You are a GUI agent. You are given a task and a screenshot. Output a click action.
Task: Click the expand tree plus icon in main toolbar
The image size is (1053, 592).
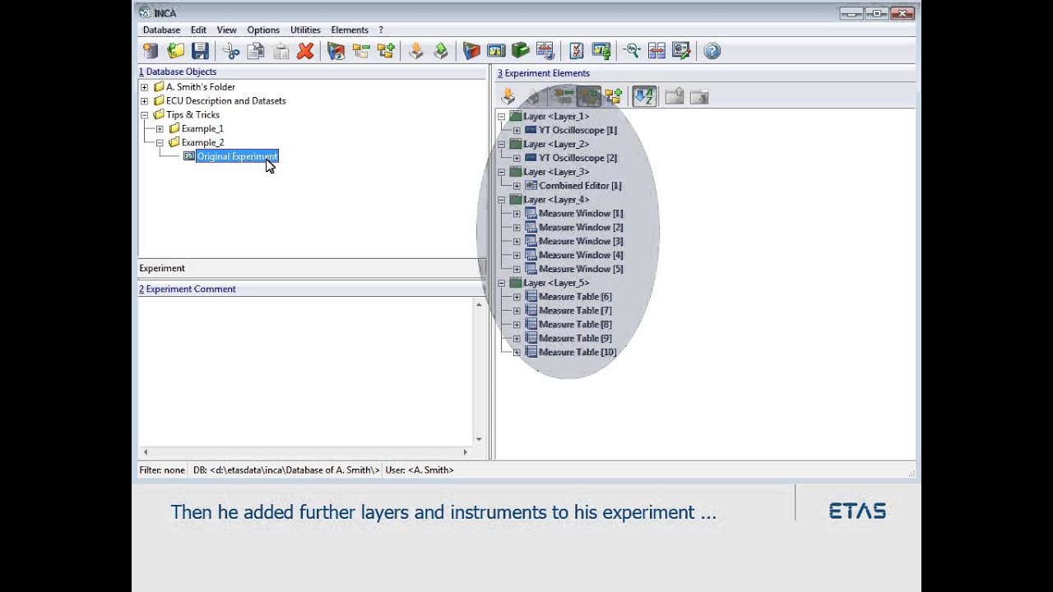(x=386, y=51)
